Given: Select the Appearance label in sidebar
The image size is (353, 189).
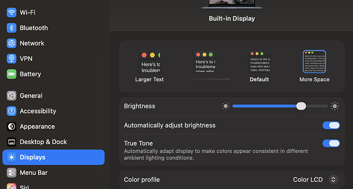Looking at the screenshot, I should click(37, 127).
